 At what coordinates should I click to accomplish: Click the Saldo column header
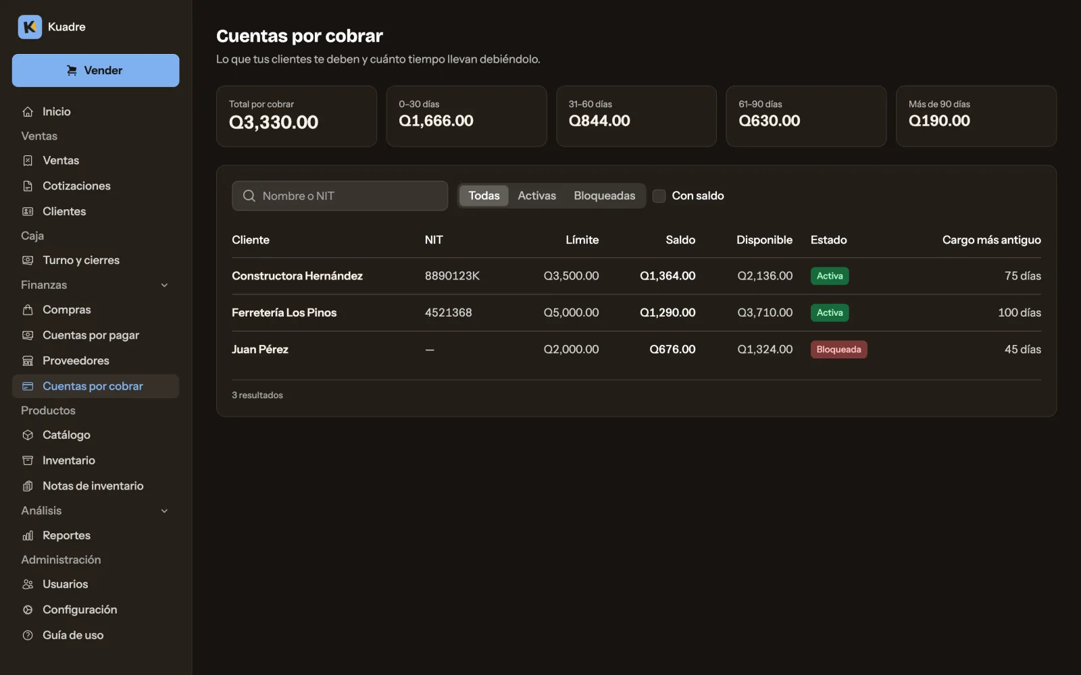point(680,240)
